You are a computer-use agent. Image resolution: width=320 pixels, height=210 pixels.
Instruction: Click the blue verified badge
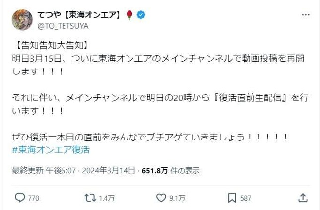142,16
